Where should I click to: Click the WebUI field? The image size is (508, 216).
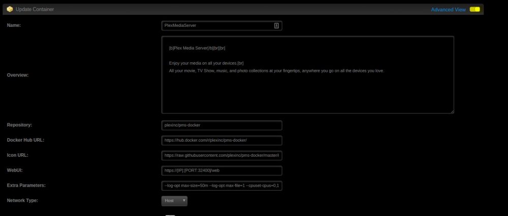click(x=221, y=170)
